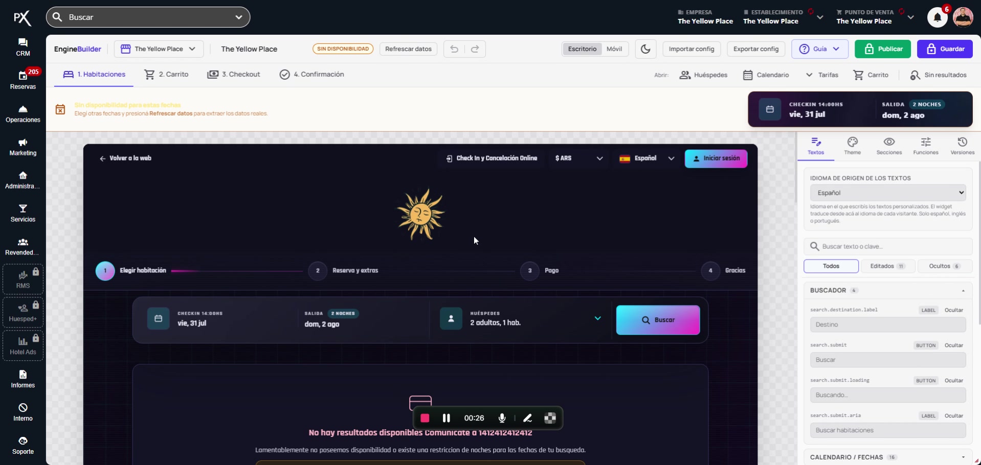Toggle dark mode moon icon

pos(646,49)
